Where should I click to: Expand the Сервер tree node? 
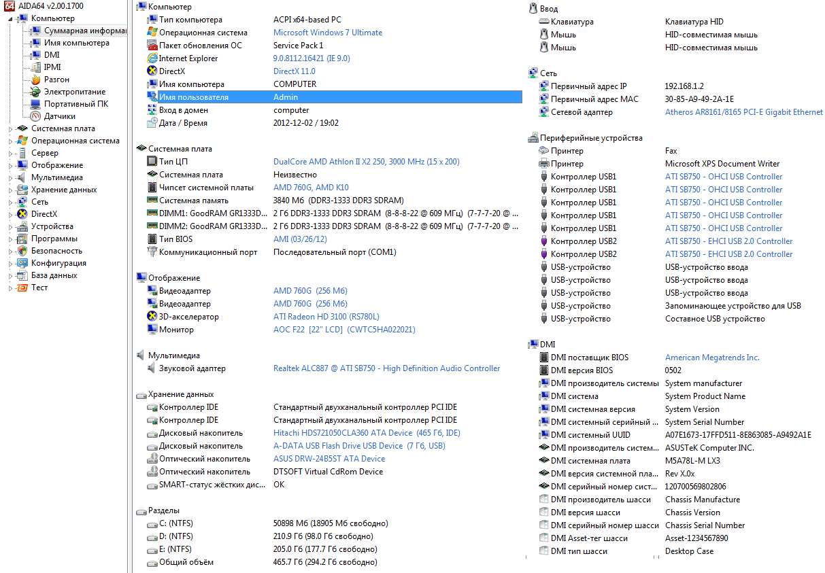click(x=11, y=153)
